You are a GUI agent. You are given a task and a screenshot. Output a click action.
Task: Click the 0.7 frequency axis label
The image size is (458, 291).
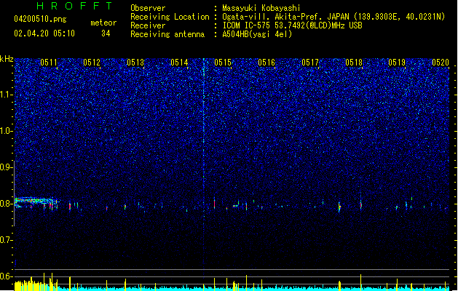point(7,240)
